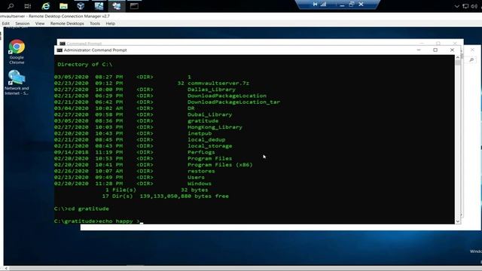Open the Session menu
Screen dimensions: 482x271
coord(22,23)
